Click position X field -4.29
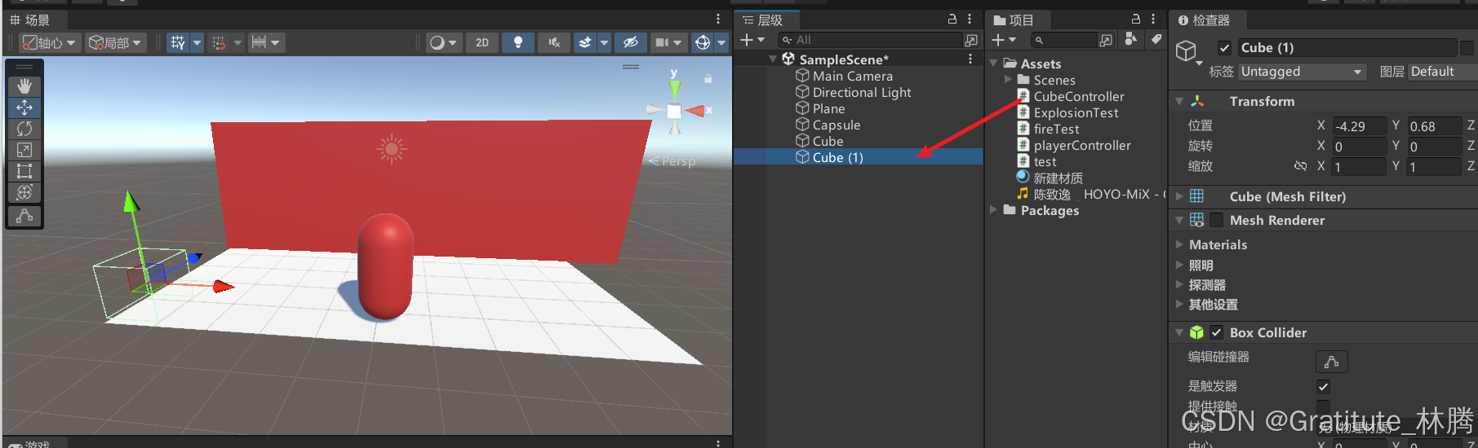This screenshot has width=1478, height=448. click(1360, 126)
